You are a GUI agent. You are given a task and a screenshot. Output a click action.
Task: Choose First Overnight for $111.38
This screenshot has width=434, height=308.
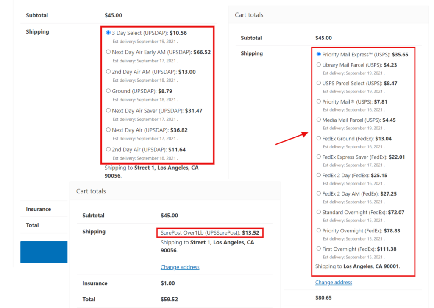coord(318,249)
